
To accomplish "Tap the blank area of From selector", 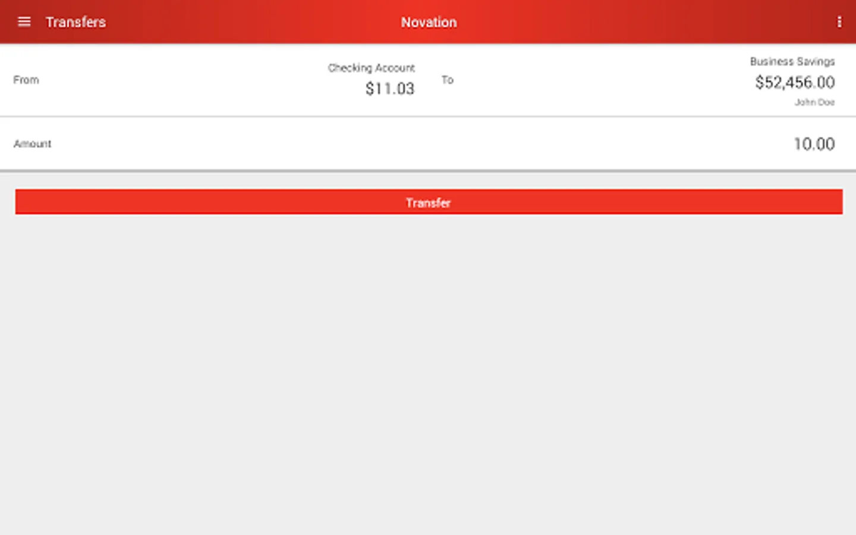I will click(178, 80).
